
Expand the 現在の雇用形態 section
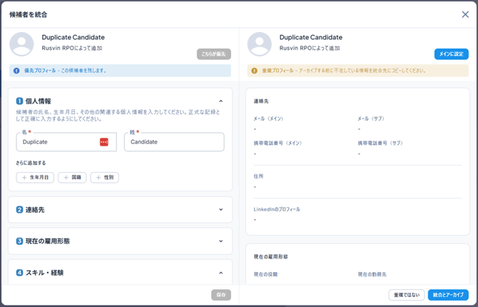(x=220, y=241)
